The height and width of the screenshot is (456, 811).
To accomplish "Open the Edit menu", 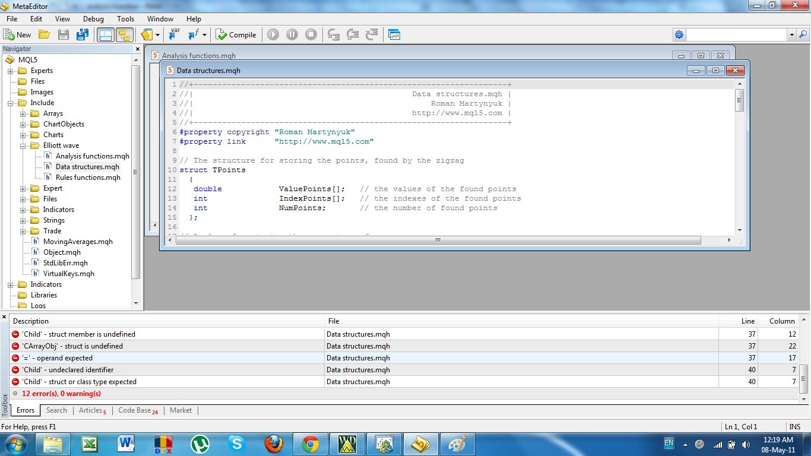I will coord(36,19).
